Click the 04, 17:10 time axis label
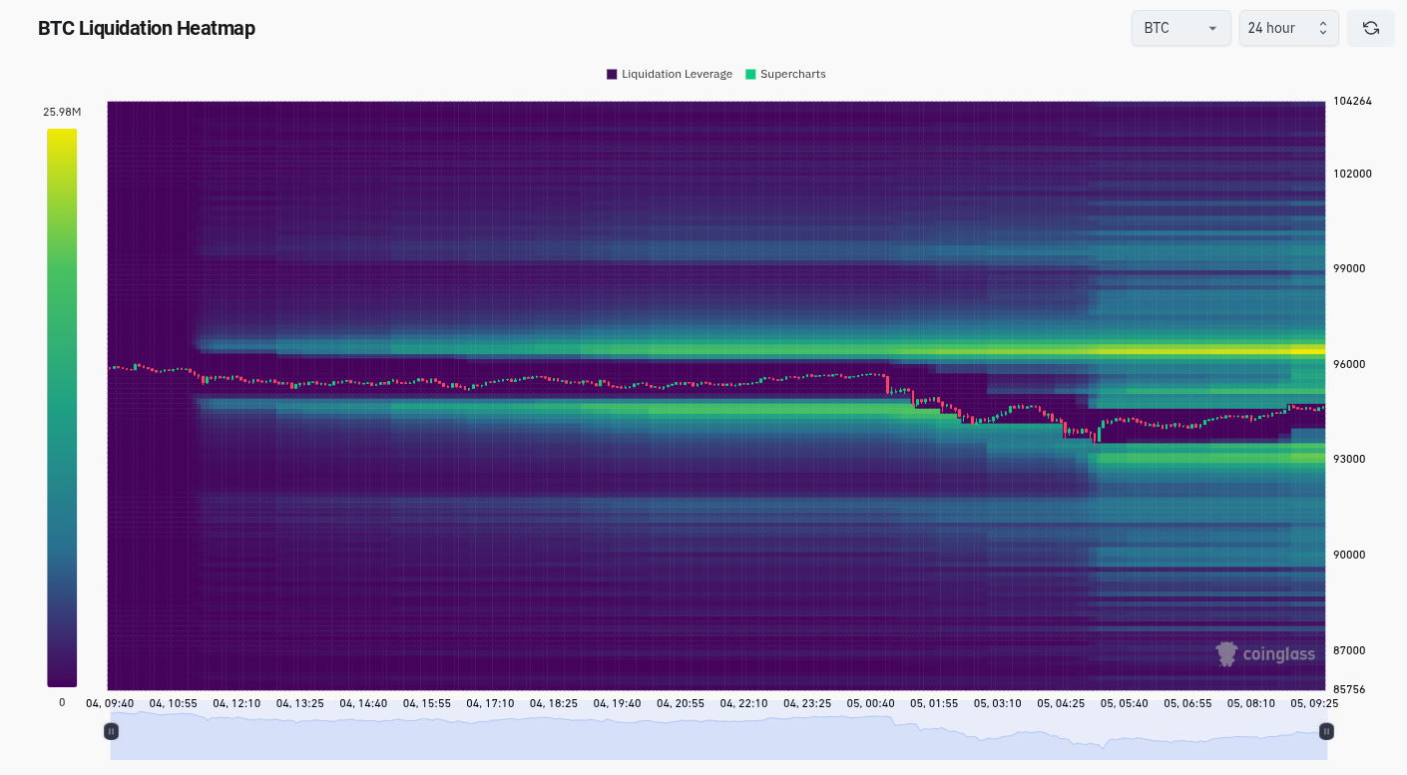This screenshot has width=1407, height=775. (x=490, y=703)
